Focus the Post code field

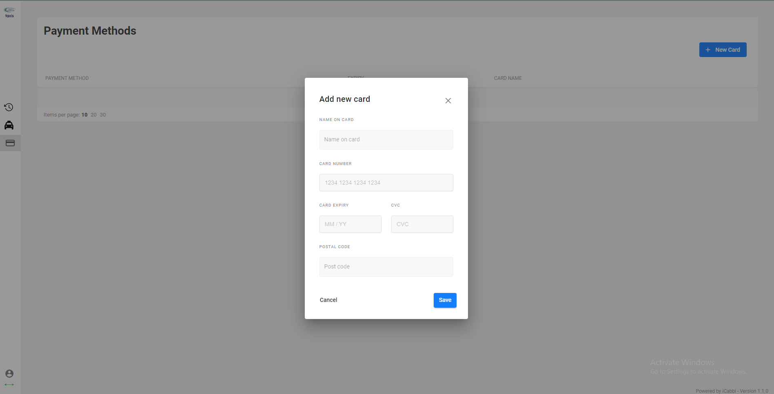tap(386, 267)
